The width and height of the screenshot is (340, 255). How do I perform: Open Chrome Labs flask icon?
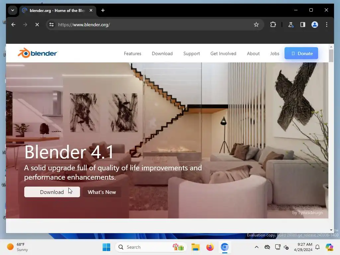pyautogui.click(x=291, y=25)
